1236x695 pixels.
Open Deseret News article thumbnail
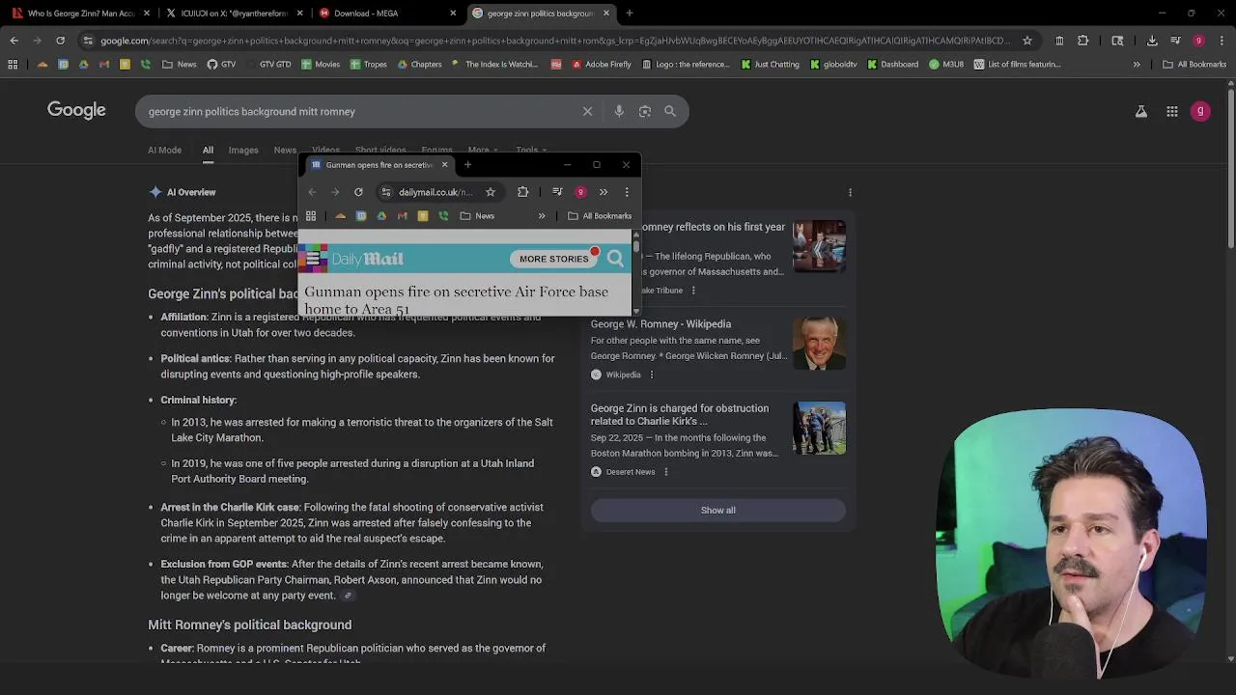tap(819, 428)
